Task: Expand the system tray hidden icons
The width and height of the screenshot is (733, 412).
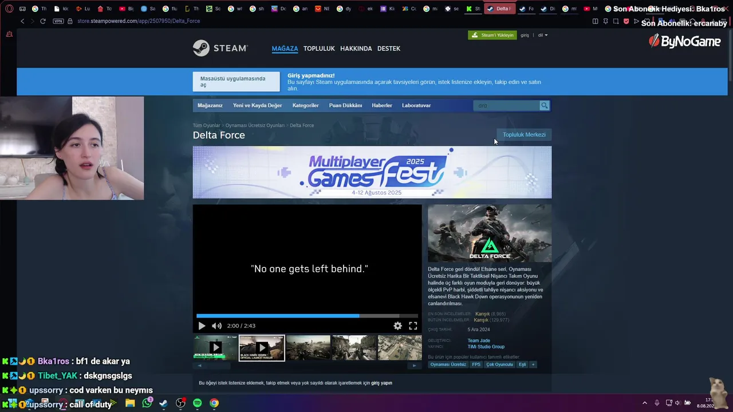Action: (x=644, y=403)
